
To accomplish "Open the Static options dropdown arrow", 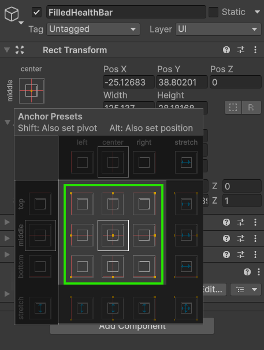I will [257, 12].
